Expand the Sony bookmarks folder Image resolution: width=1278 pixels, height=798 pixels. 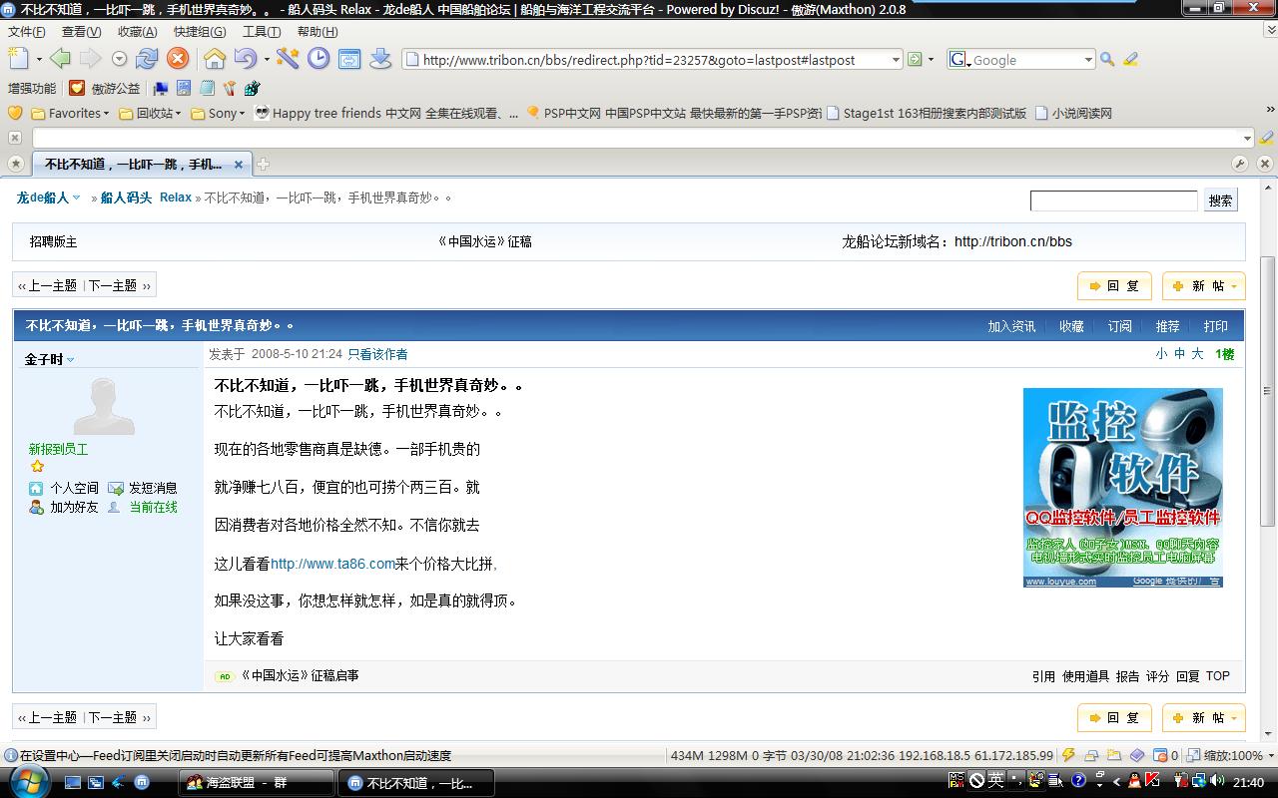pyautogui.click(x=242, y=114)
